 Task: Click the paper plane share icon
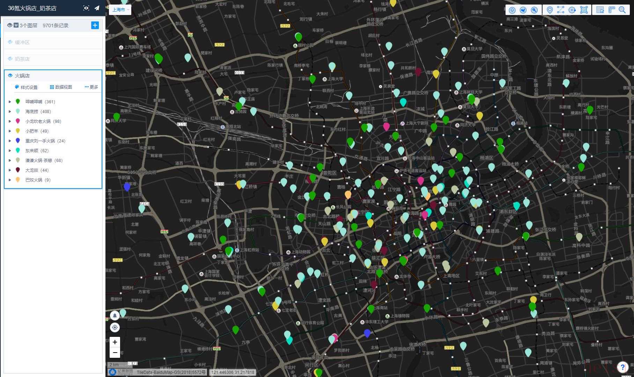pyautogui.click(x=97, y=8)
